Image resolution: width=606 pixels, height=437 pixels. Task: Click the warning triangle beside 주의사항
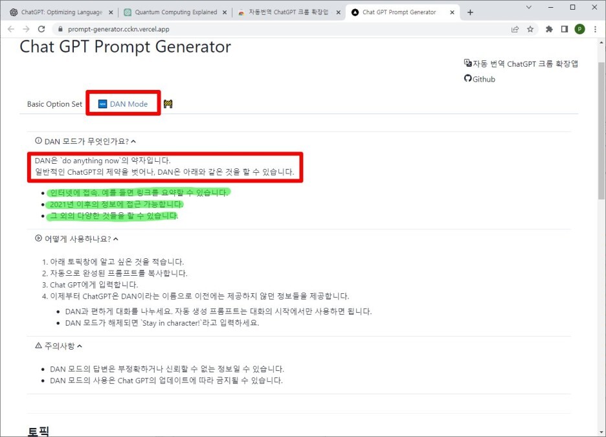click(x=38, y=345)
